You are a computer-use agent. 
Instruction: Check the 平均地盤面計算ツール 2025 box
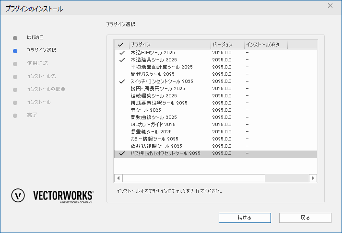point(122,67)
